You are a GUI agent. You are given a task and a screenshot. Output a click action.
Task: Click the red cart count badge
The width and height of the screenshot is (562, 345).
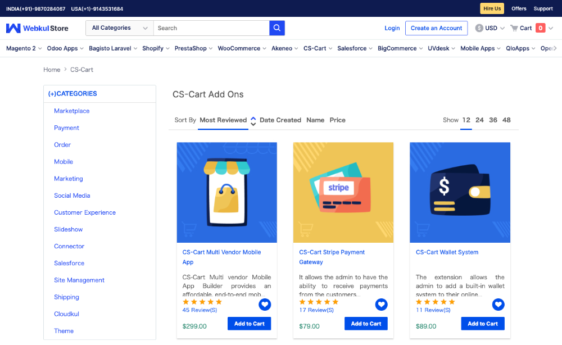point(541,28)
